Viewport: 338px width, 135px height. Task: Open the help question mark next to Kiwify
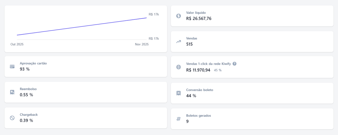click(235, 64)
